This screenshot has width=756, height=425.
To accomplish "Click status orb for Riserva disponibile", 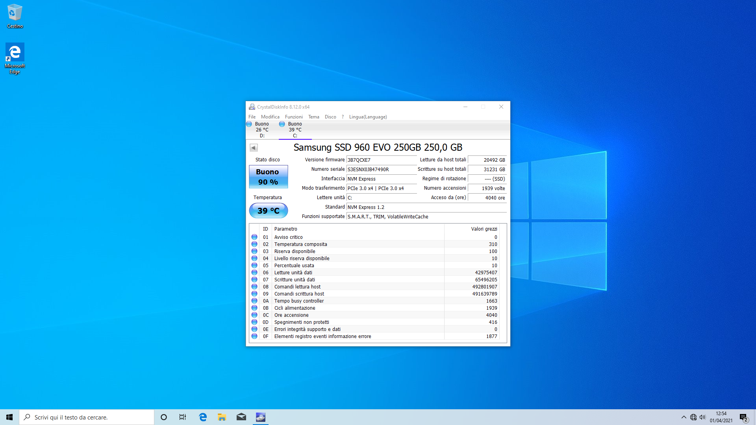I will click(254, 251).
